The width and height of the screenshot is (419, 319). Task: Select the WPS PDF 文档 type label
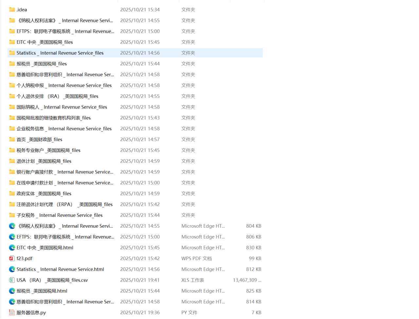click(197, 258)
